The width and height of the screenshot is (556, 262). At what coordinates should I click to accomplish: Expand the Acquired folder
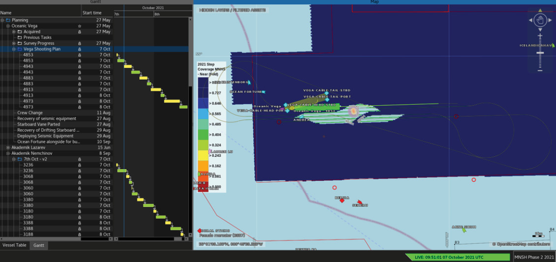[14, 32]
